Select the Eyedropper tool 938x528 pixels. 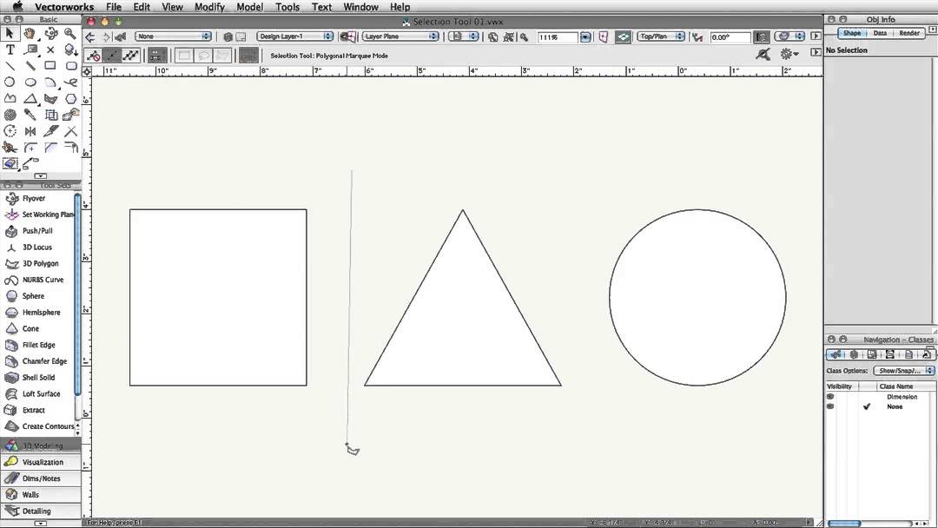(x=30, y=115)
